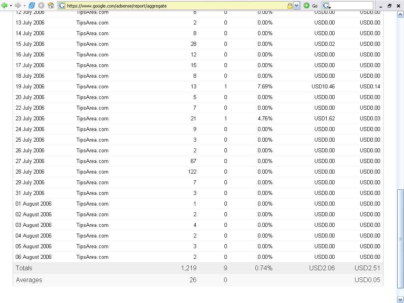404x303 pixels.
Task: Select the 29 July 2006 date cell
Action: pos(30,182)
